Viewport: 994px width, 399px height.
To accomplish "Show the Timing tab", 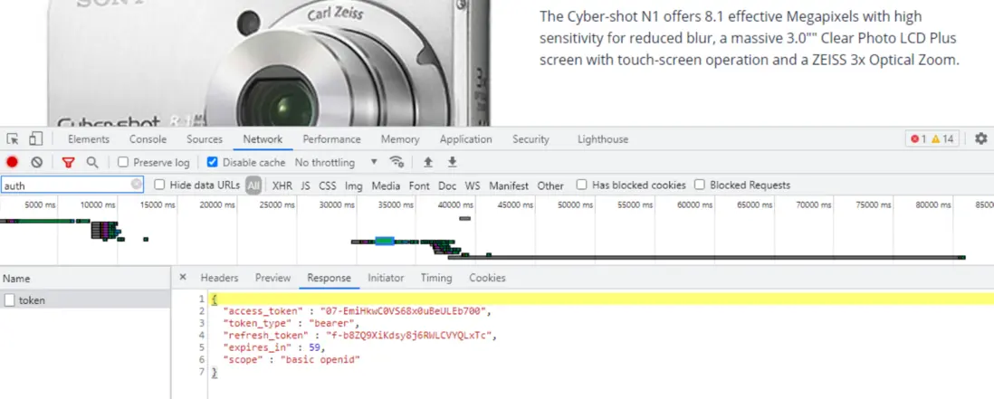I will [436, 278].
